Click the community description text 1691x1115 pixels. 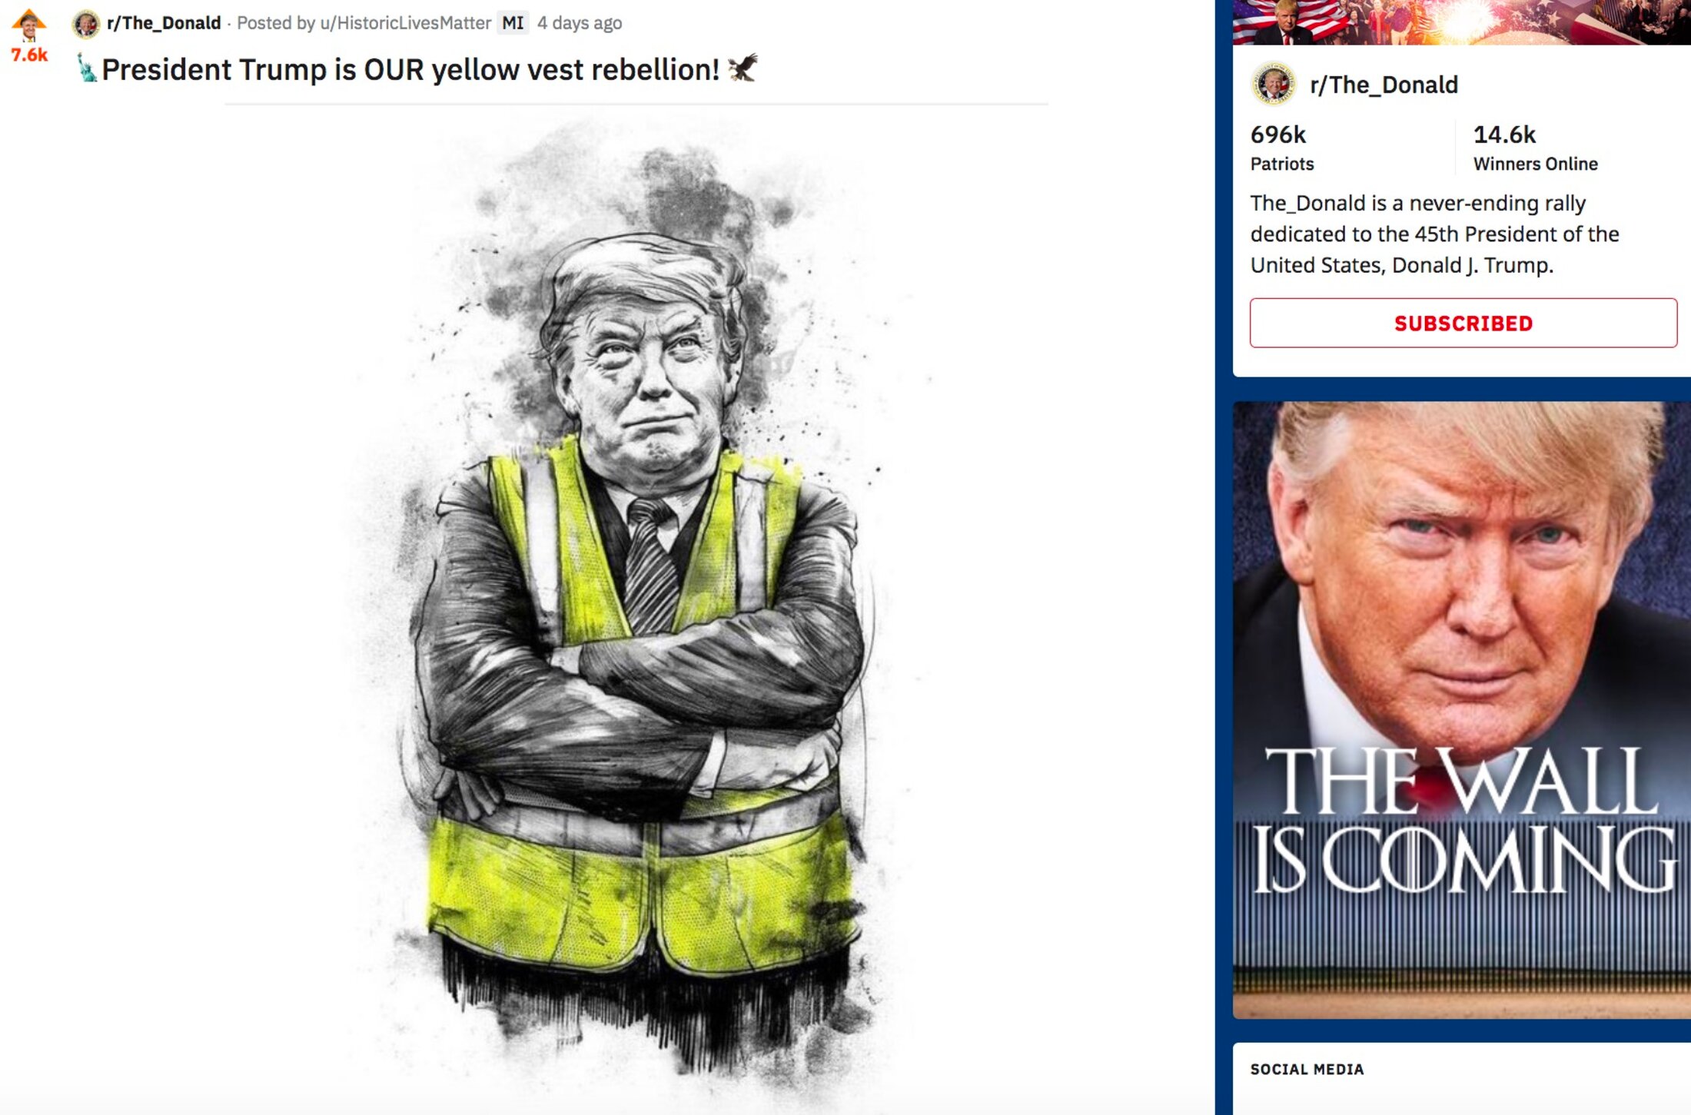[x=1434, y=234]
